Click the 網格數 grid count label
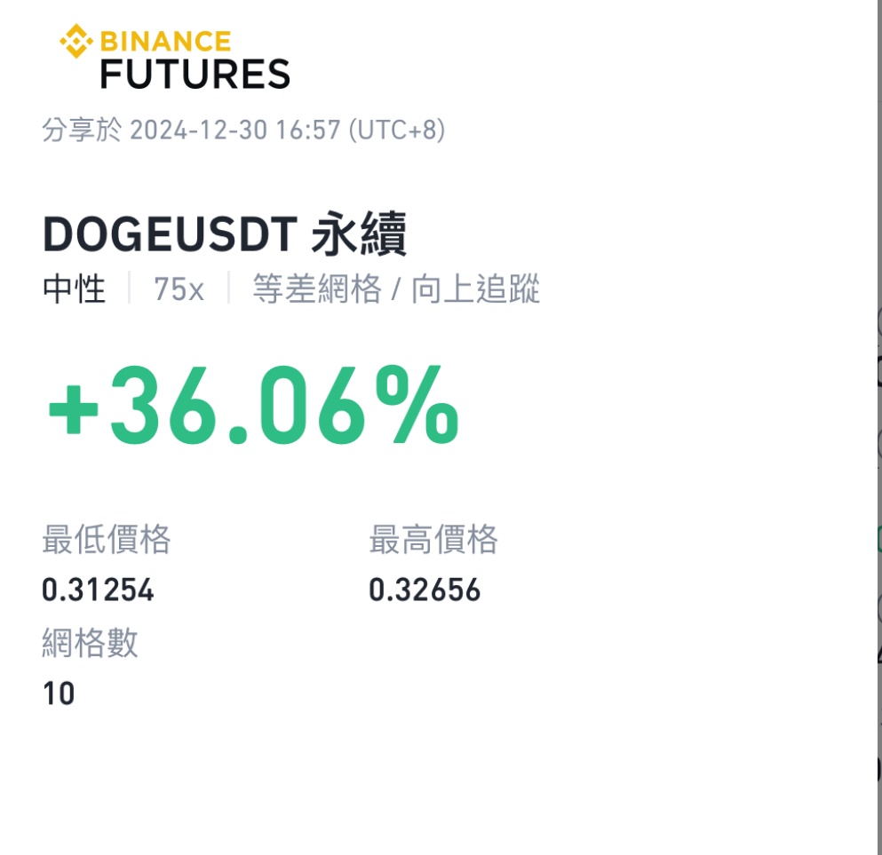 (90, 643)
